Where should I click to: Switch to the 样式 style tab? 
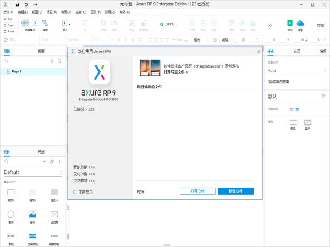[x=271, y=51]
